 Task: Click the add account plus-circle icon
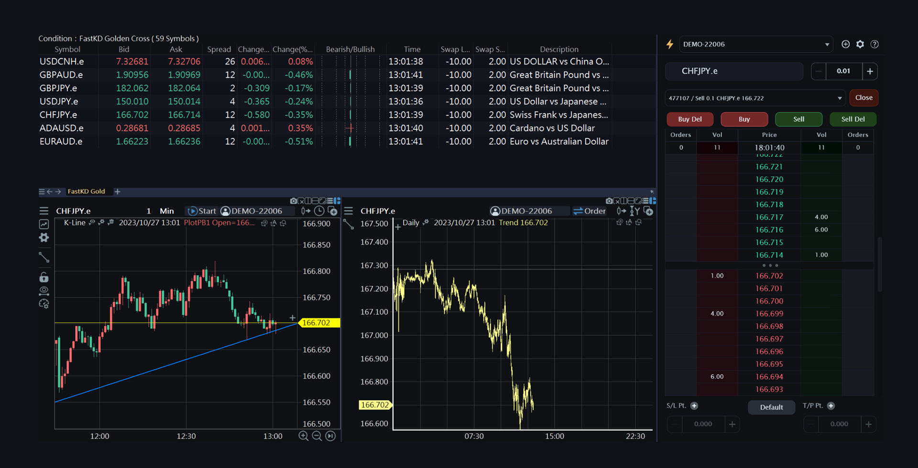tap(845, 44)
